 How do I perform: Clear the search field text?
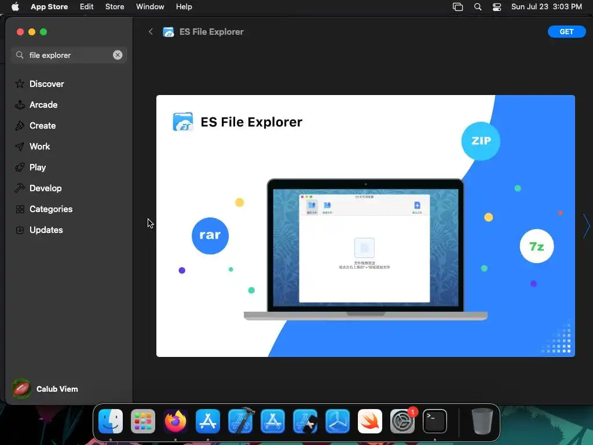pos(118,55)
